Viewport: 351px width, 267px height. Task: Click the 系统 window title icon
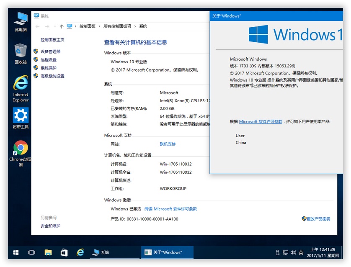36,15
